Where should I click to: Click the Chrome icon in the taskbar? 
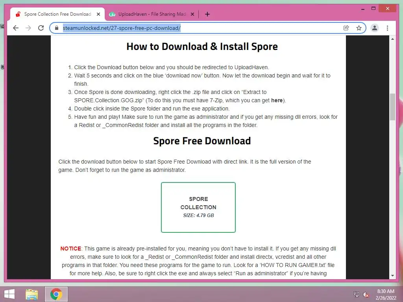(56, 294)
